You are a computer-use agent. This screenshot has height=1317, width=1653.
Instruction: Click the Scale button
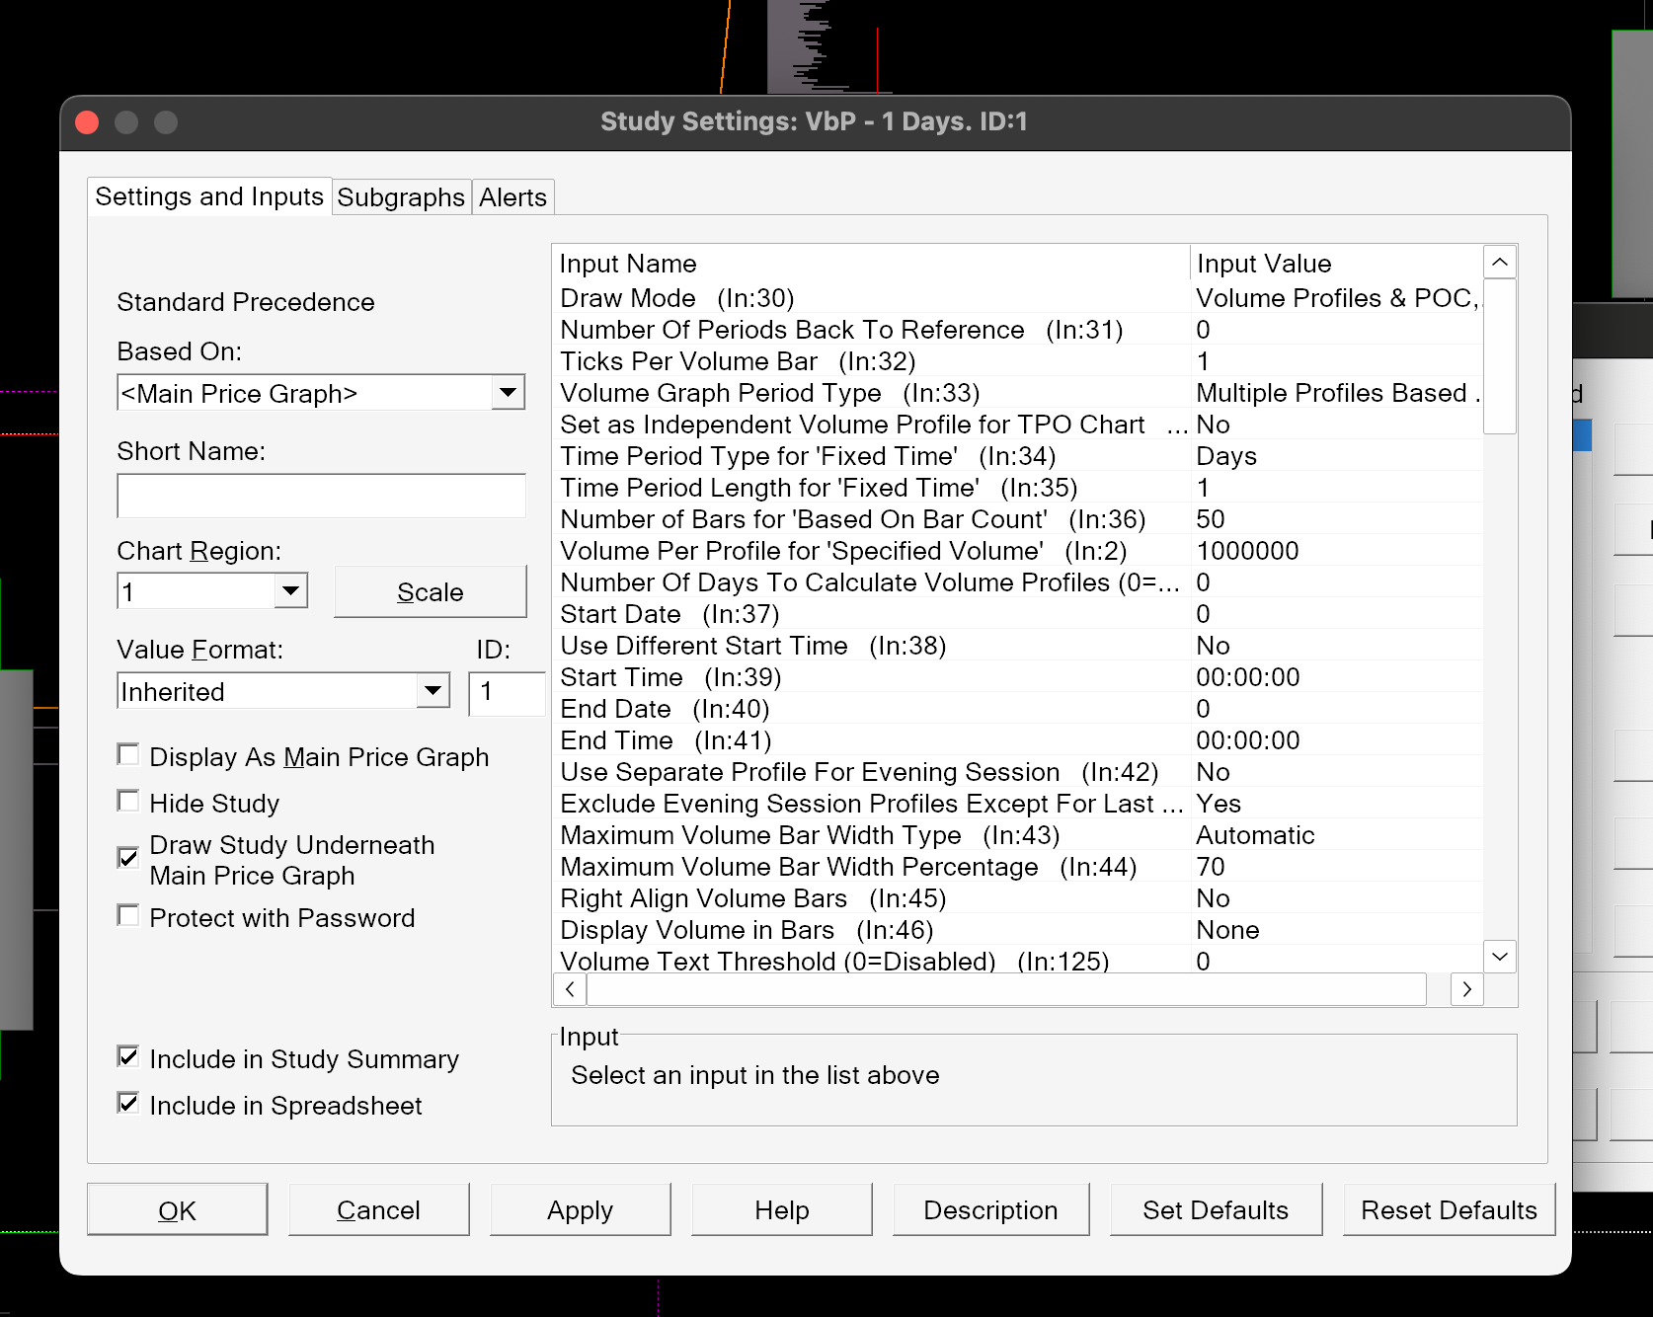click(430, 592)
